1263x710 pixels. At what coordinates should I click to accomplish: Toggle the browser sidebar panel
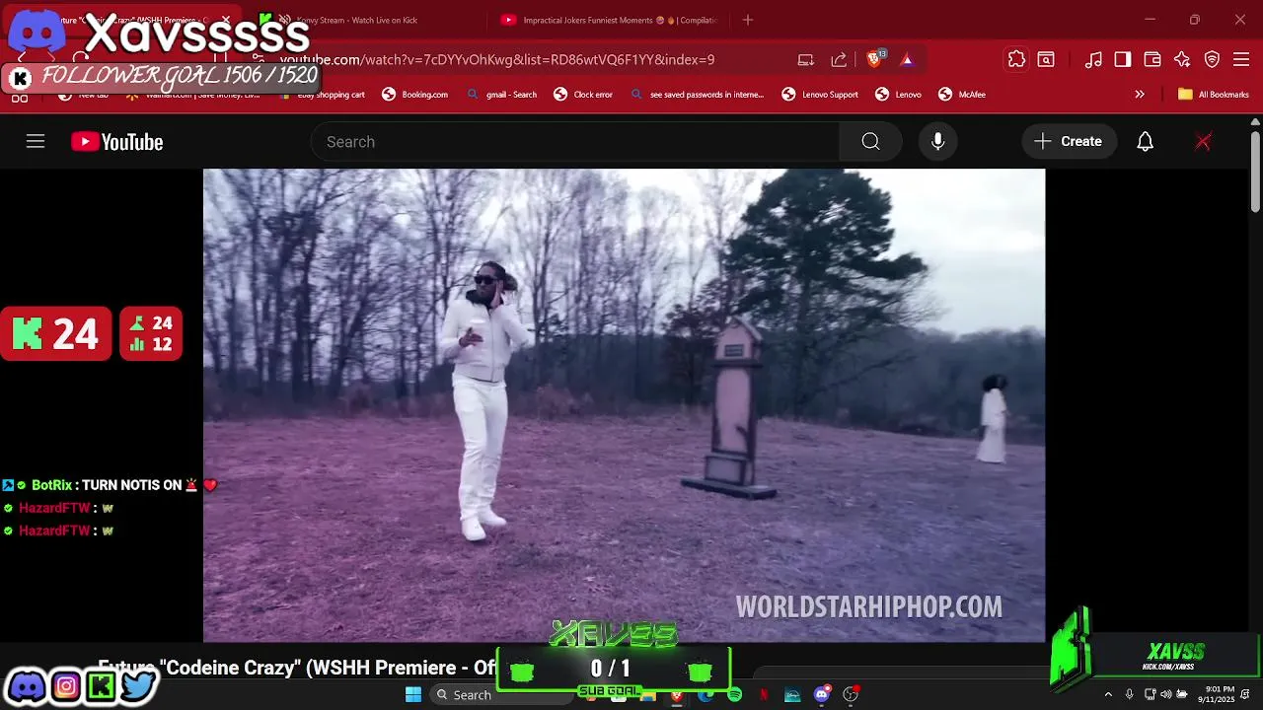point(1123,60)
